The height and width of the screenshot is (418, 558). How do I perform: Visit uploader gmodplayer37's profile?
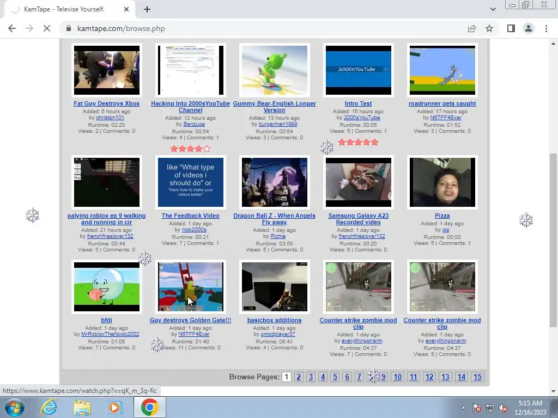click(278, 334)
